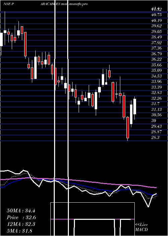Select the 39.62 price level label

[157, 26]
